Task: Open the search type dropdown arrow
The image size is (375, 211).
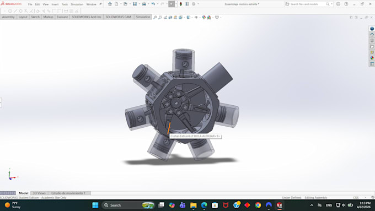Action: pos(331,4)
